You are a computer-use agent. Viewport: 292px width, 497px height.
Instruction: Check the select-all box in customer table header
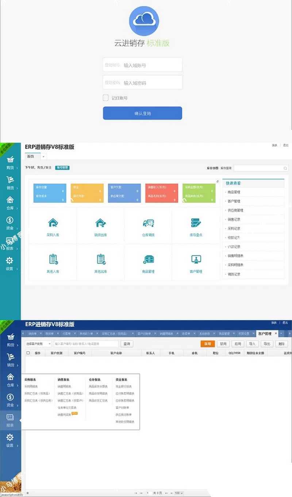tap(28, 353)
